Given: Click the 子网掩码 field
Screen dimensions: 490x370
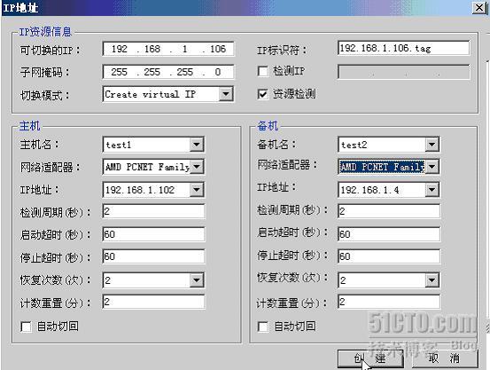Looking at the screenshot, I should 168,72.
